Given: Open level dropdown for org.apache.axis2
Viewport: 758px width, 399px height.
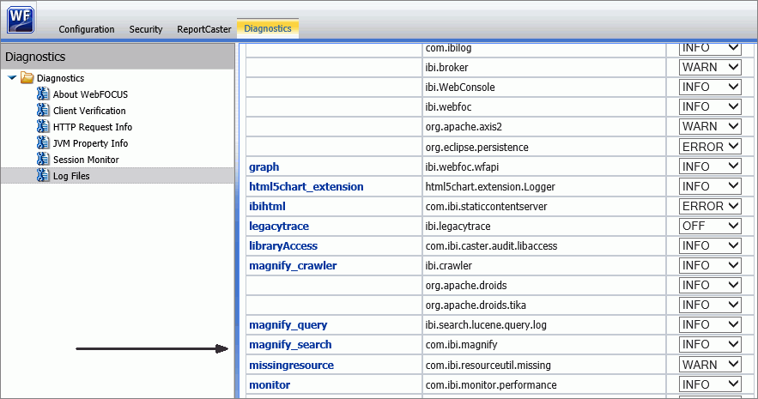Looking at the screenshot, I should coord(710,126).
